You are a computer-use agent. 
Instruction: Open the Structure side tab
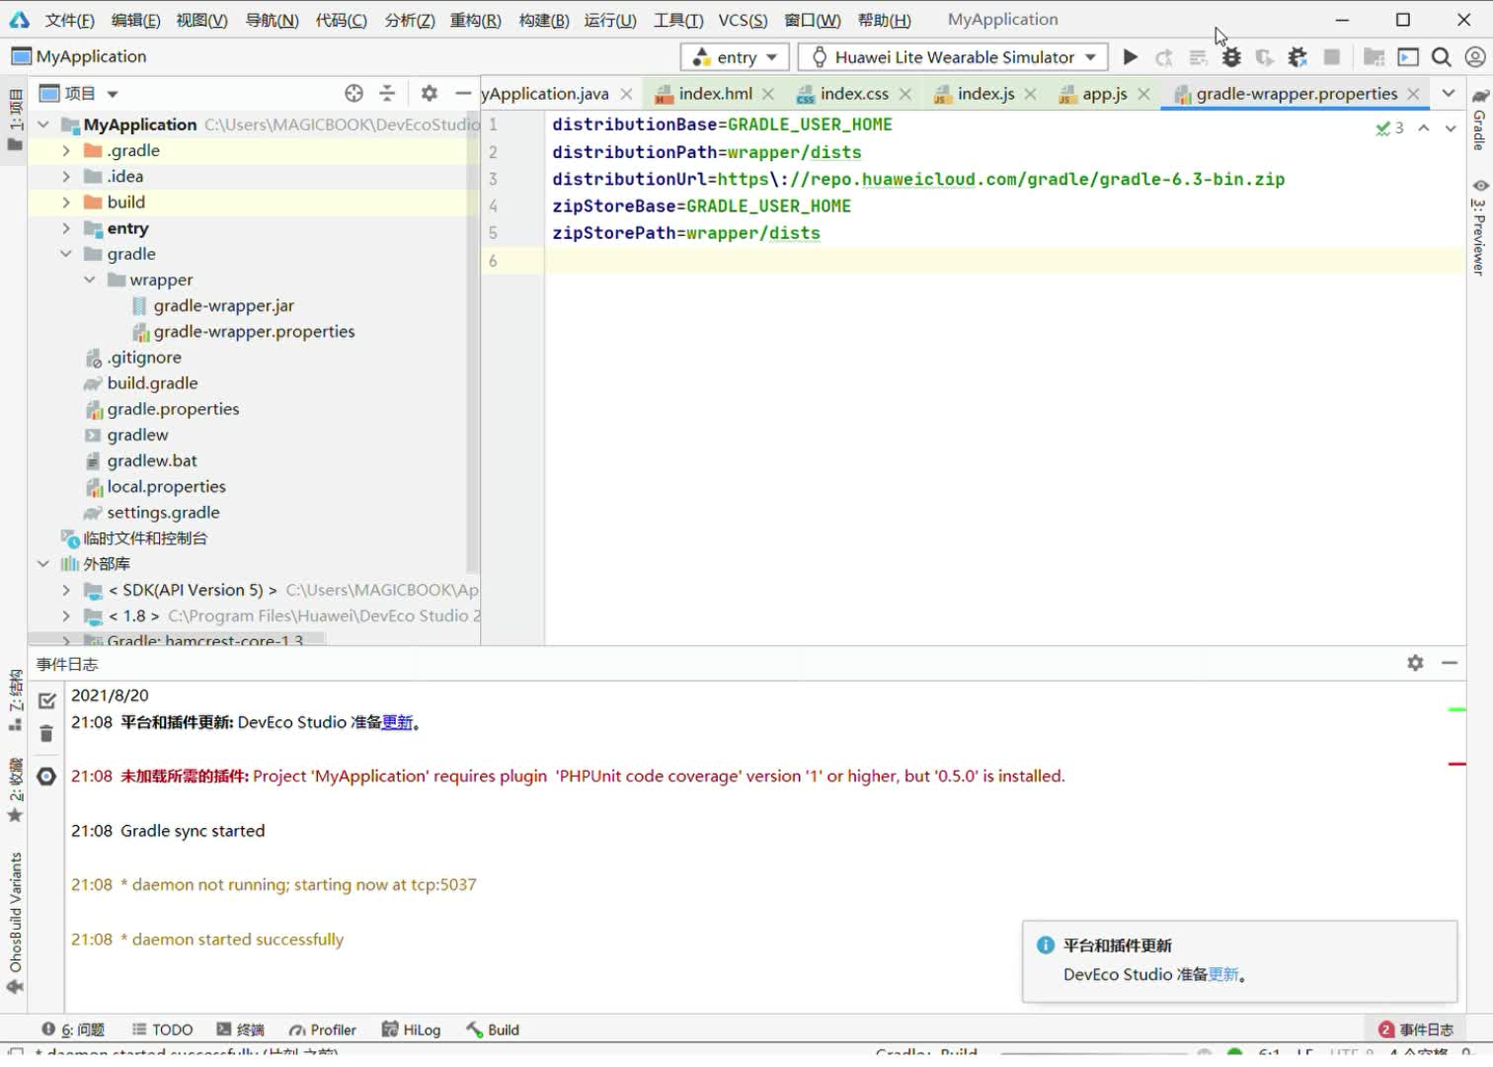point(15,700)
